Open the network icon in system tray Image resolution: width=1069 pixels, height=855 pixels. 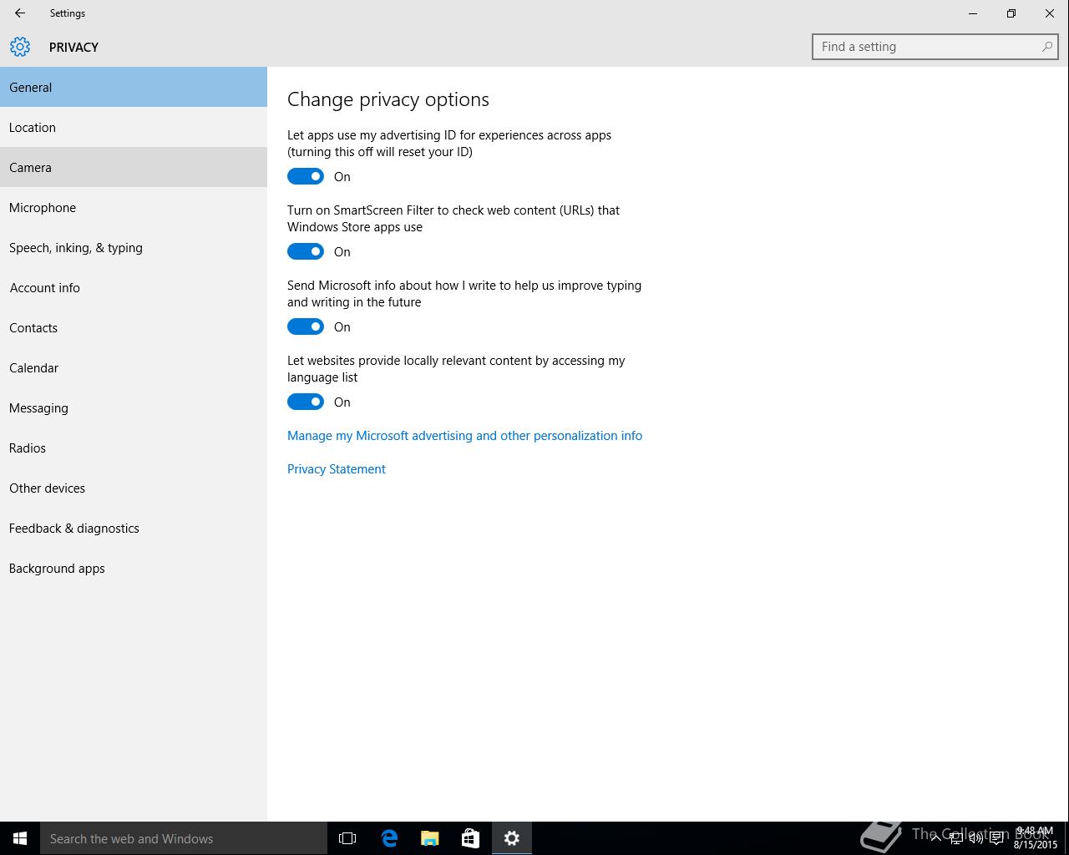956,838
